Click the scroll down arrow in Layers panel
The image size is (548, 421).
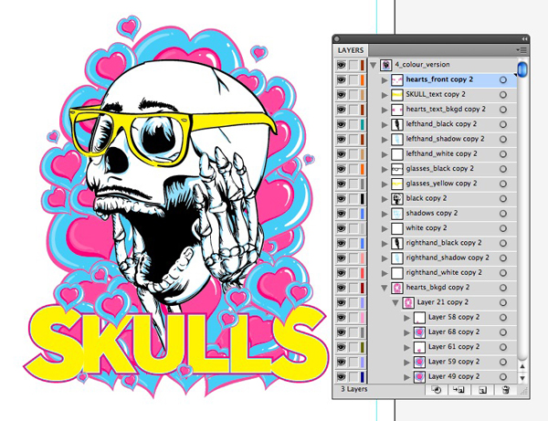pyautogui.click(x=522, y=378)
